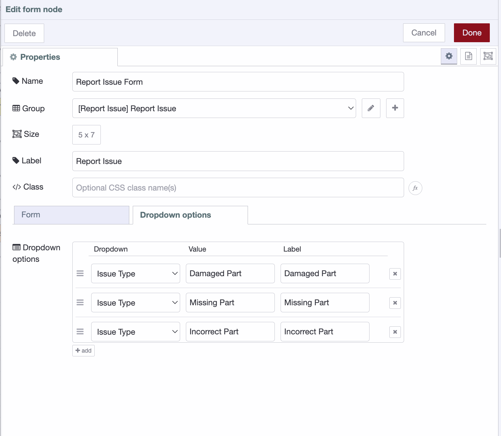Remove the Incorrect Part option row
The height and width of the screenshot is (436, 501).
pos(395,332)
